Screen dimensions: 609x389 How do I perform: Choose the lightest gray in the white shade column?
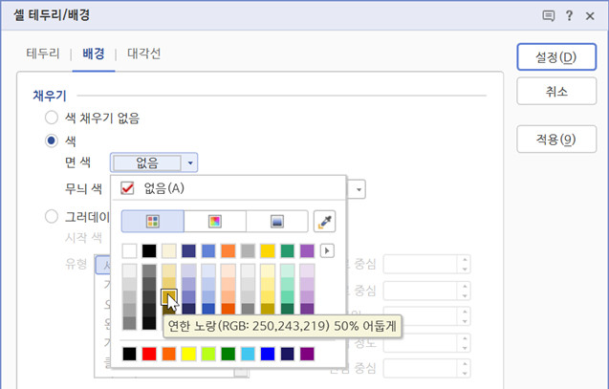(129, 271)
